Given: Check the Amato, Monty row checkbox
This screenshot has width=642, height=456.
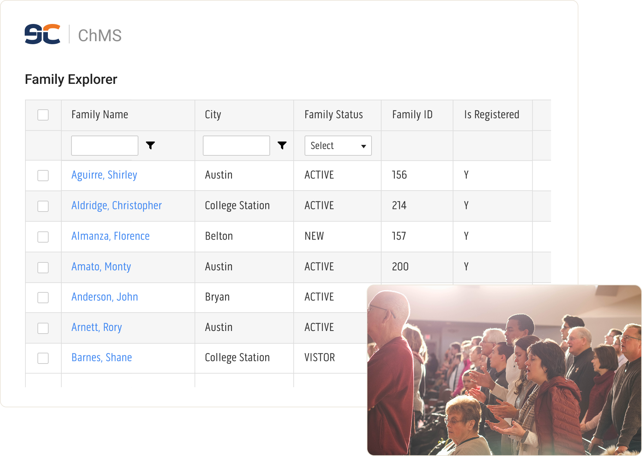Looking at the screenshot, I should coord(43,267).
